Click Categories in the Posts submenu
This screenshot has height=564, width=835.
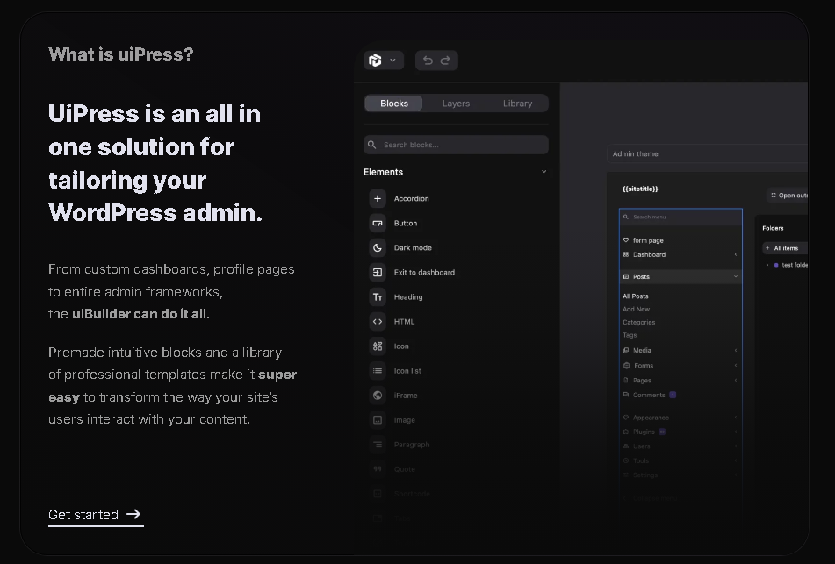[x=638, y=323]
